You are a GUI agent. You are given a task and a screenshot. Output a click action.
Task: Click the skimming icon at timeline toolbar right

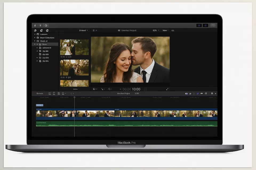186,93
